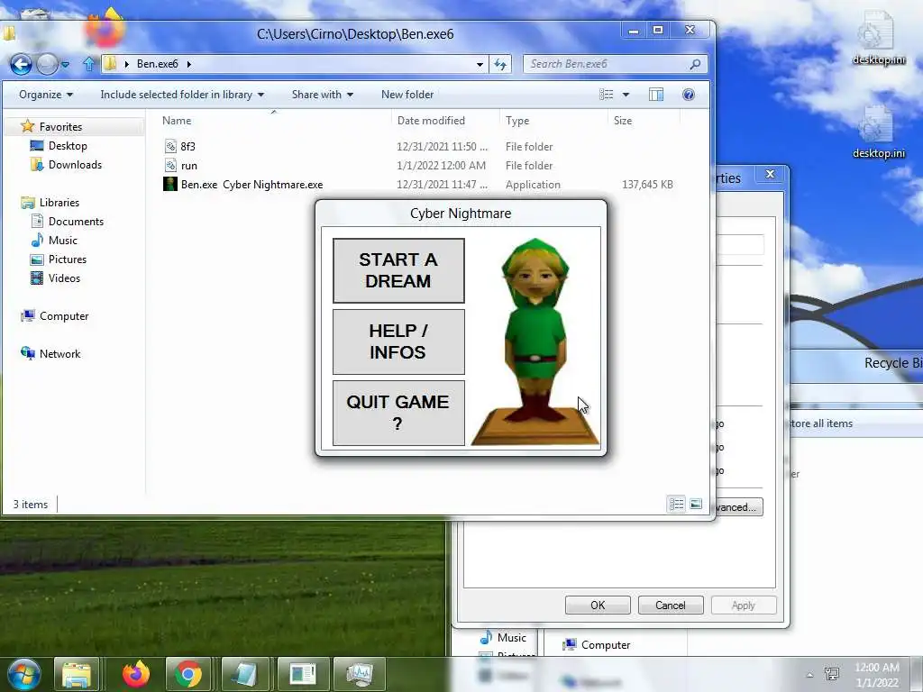Open the Organize menu
This screenshot has width=923, height=692.
(x=46, y=94)
